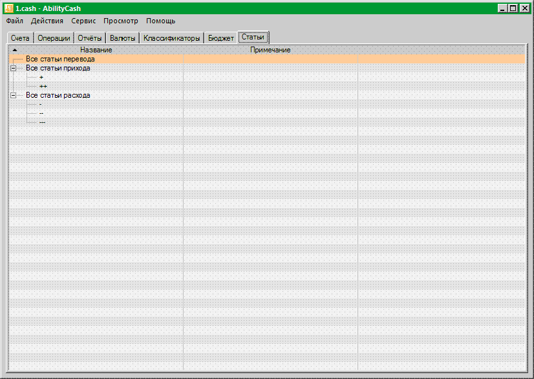Select the '---' expense item
The width and height of the screenshot is (534, 379).
point(42,122)
